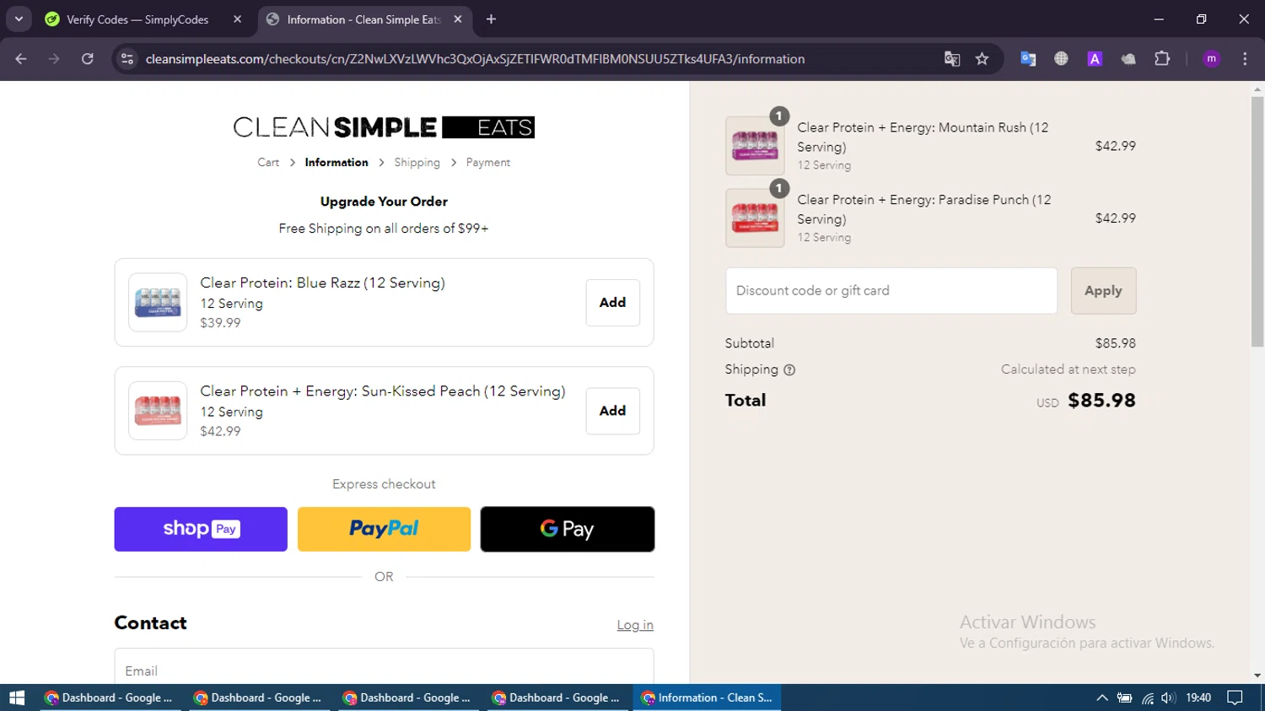Apply the discount code
The height and width of the screenshot is (711, 1265).
click(x=1103, y=291)
